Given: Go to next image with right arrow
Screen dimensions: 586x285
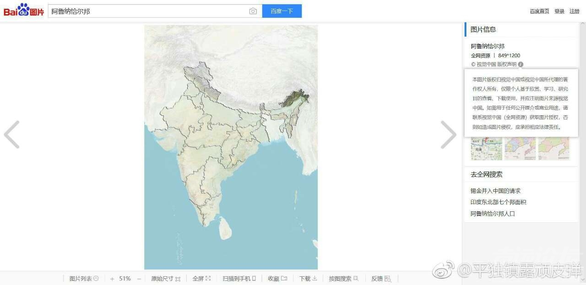Looking at the screenshot, I should pos(448,134).
